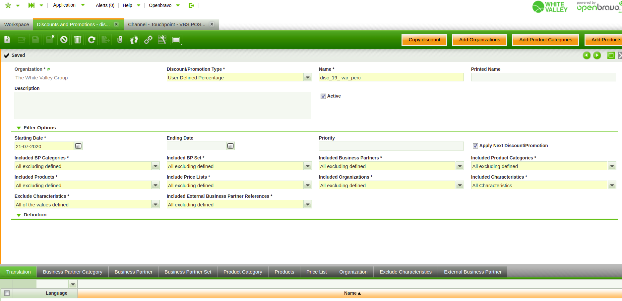Click the Copy discount button

(x=424, y=40)
